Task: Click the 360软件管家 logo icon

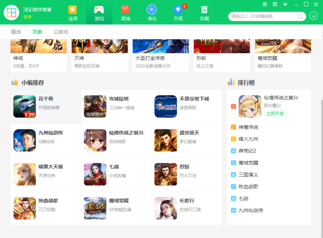Action: [12, 12]
